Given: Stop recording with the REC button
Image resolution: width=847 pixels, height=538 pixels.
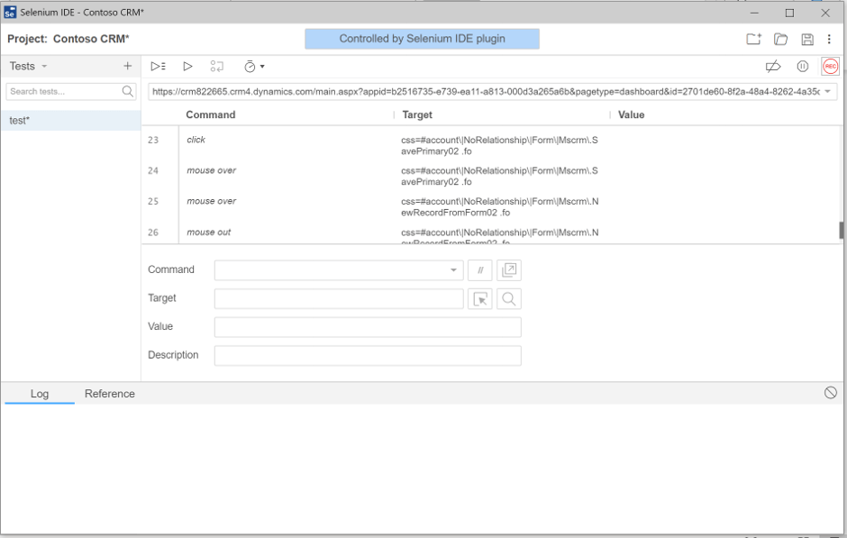Looking at the screenshot, I should pos(830,67).
